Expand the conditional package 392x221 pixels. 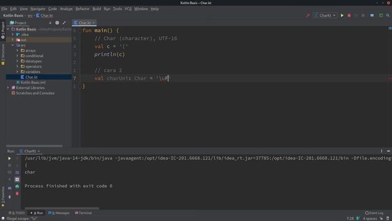pos(18,56)
